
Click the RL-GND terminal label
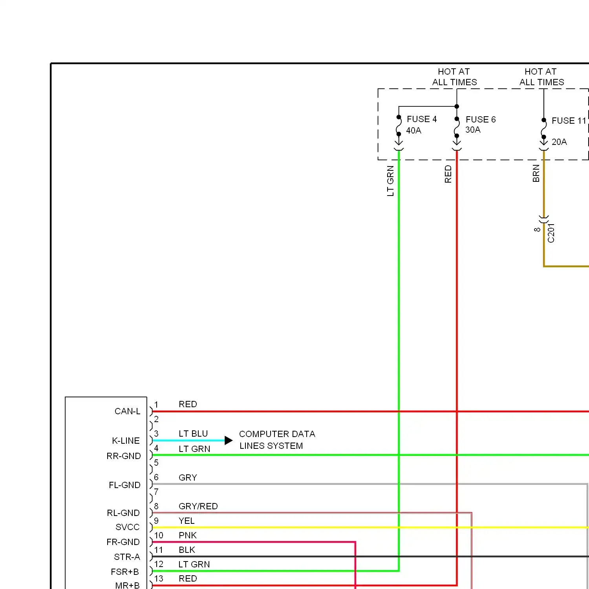pos(123,513)
